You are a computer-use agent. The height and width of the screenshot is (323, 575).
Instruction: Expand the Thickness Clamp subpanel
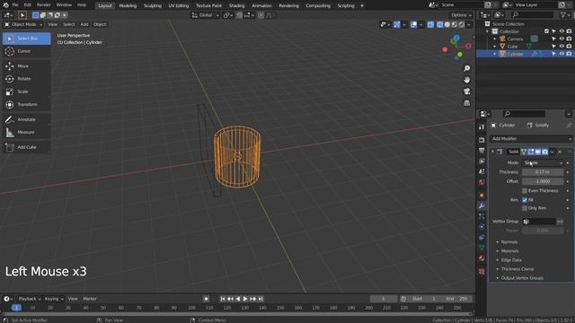[517, 269]
